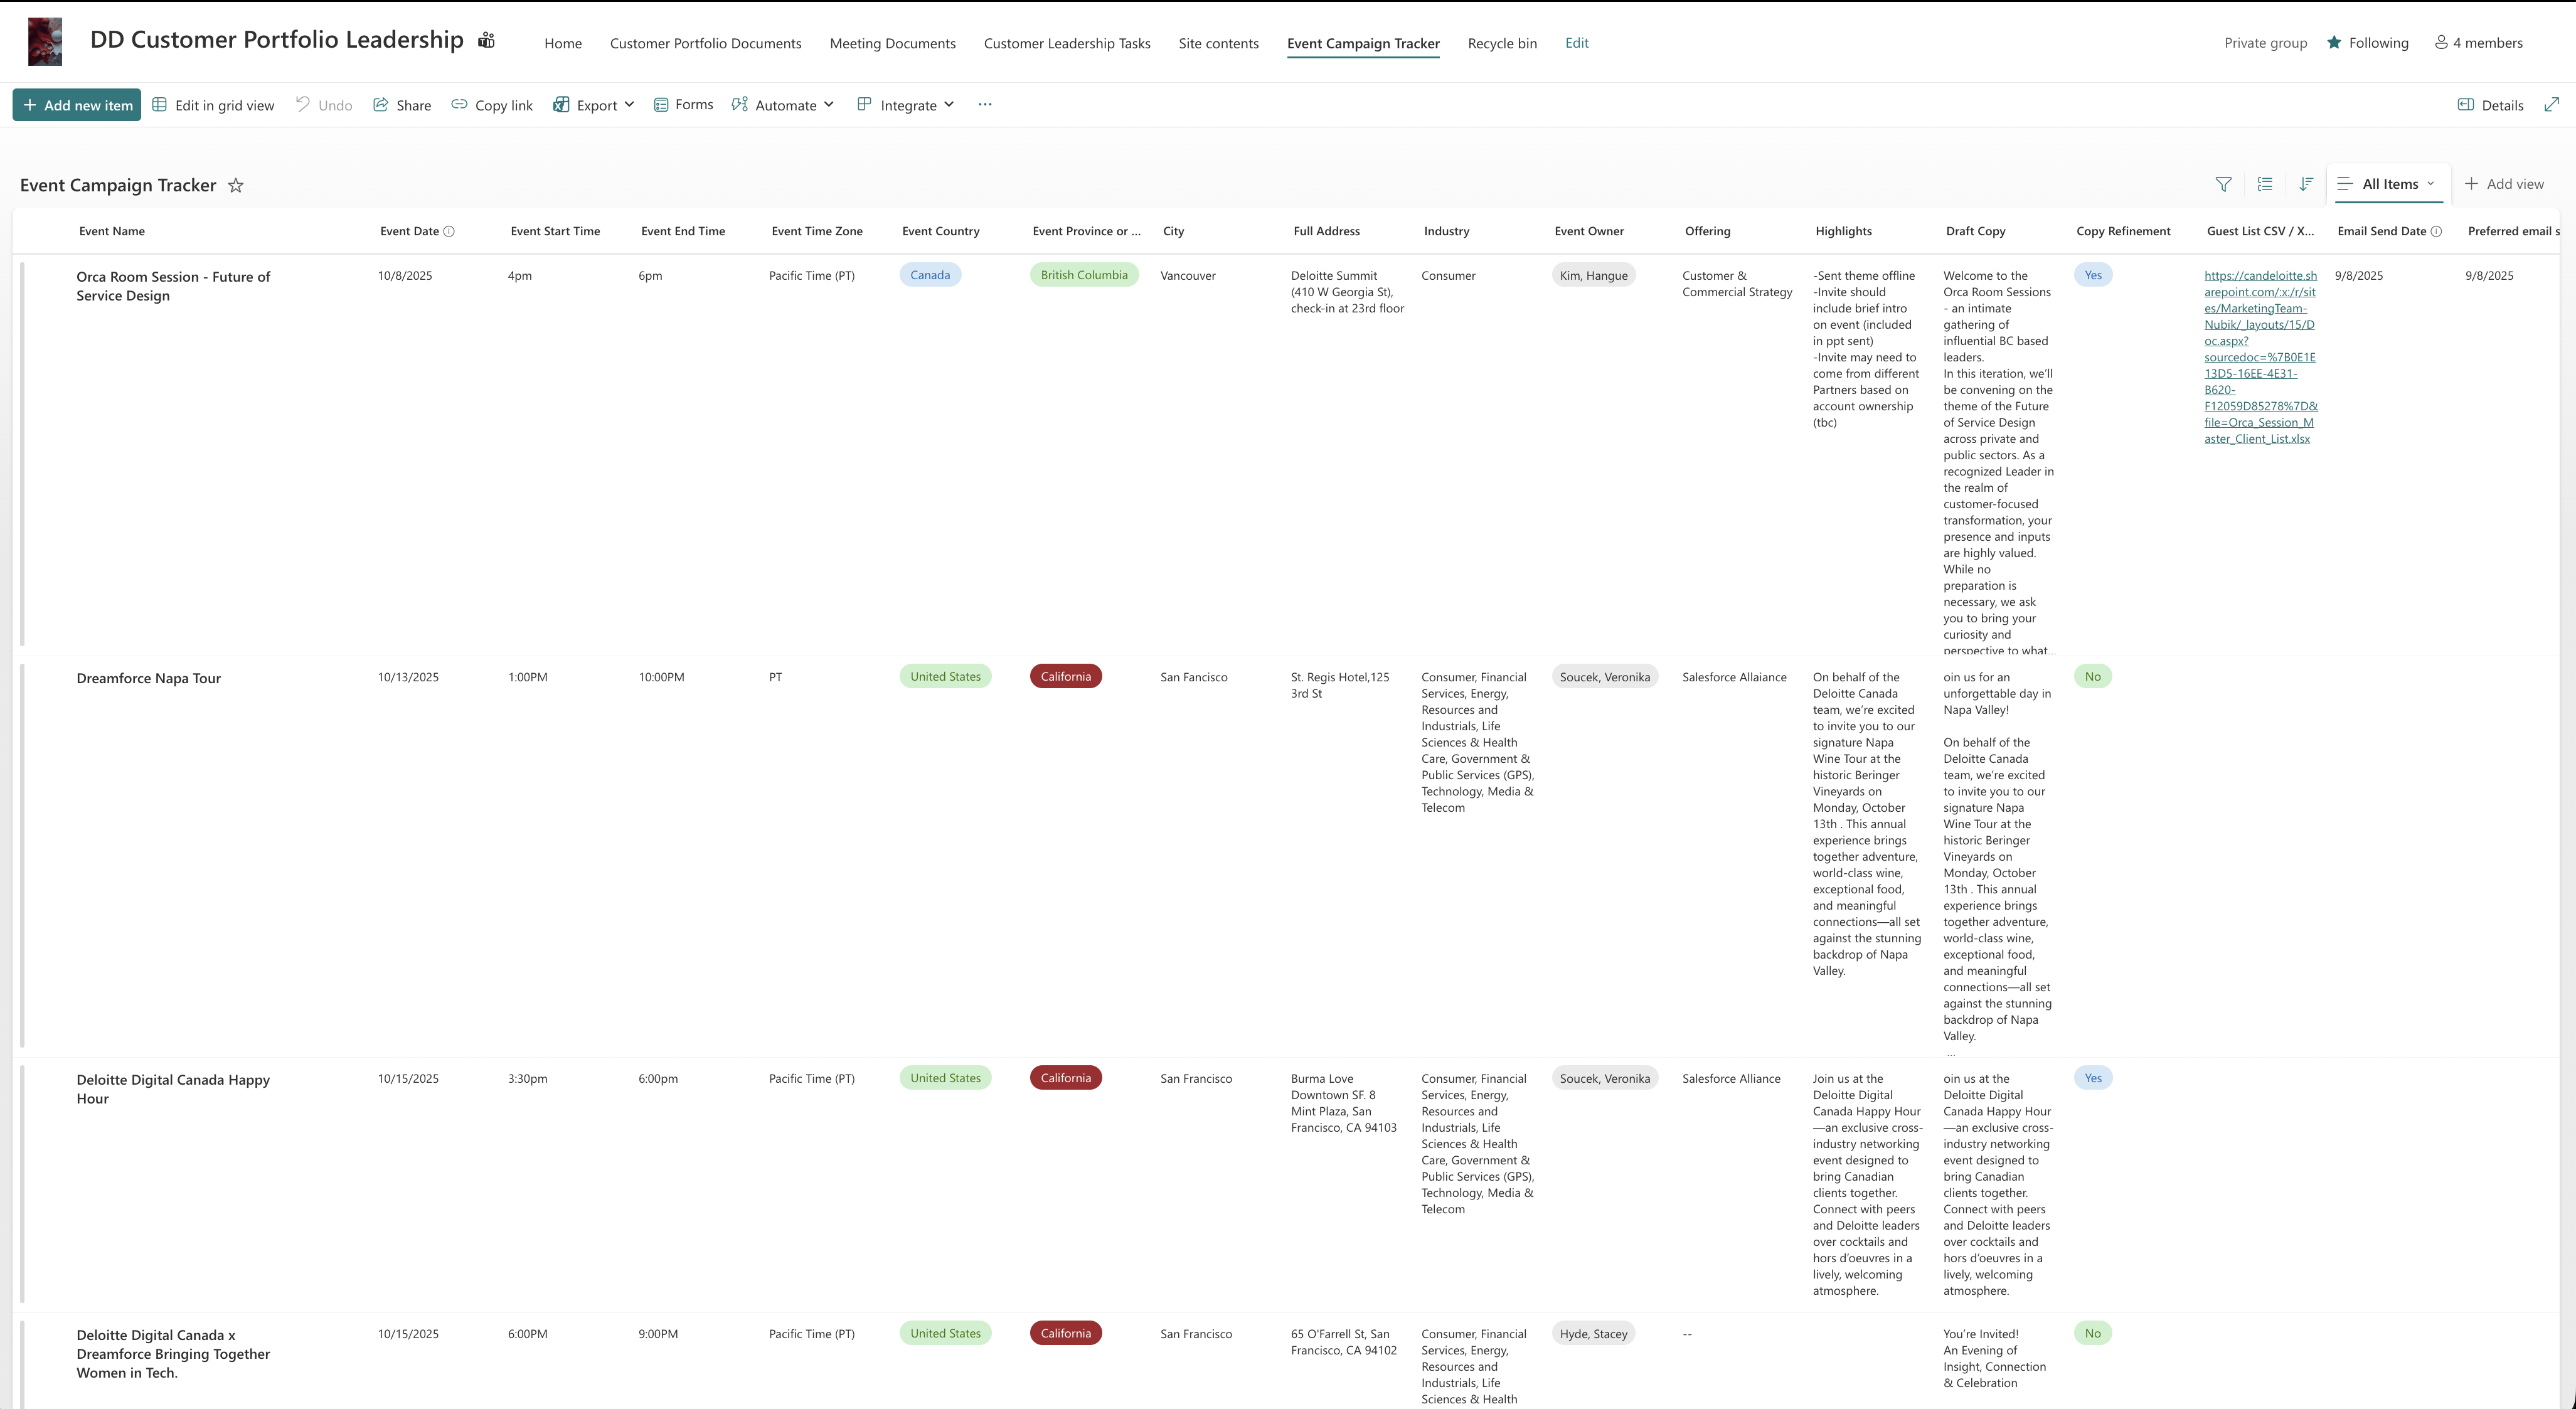Screen dimensions: 2576x1409
Task: Click the British Columbia province pill
Action: [1084, 275]
